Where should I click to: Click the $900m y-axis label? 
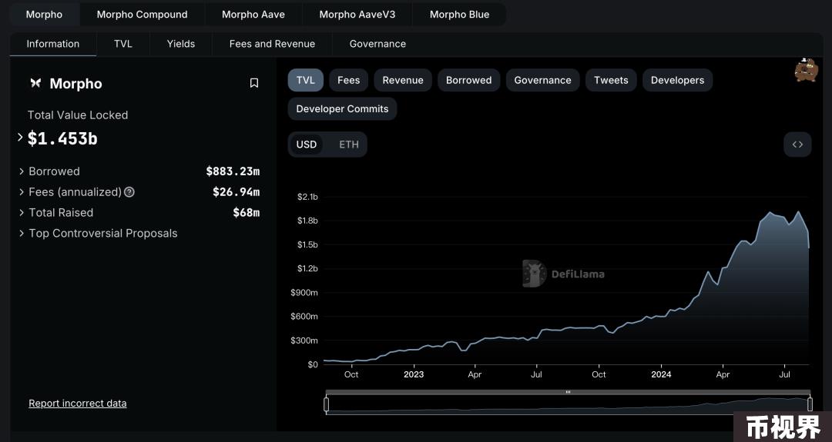point(304,293)
